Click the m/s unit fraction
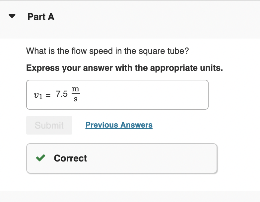This screenshot has height=202, width=260. [x=76, y=94]
